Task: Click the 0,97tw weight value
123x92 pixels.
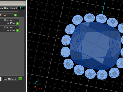Action: pyautogui.click(x=11, y=24)
